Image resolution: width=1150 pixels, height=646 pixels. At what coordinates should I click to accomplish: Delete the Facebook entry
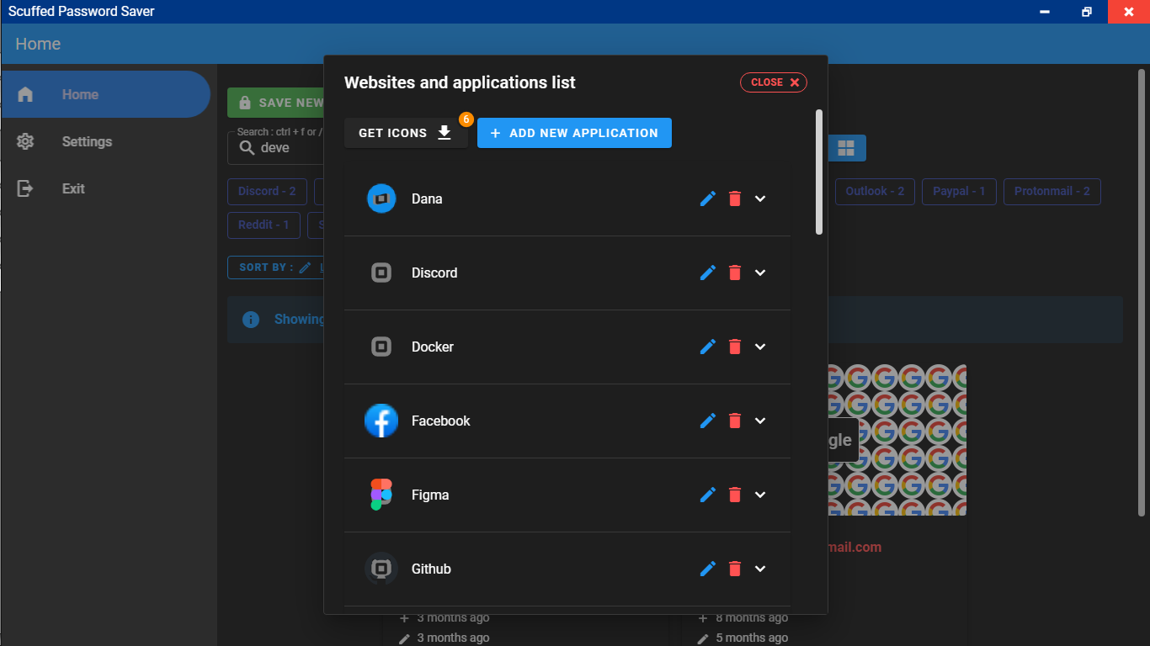click(x=735, y=421)
